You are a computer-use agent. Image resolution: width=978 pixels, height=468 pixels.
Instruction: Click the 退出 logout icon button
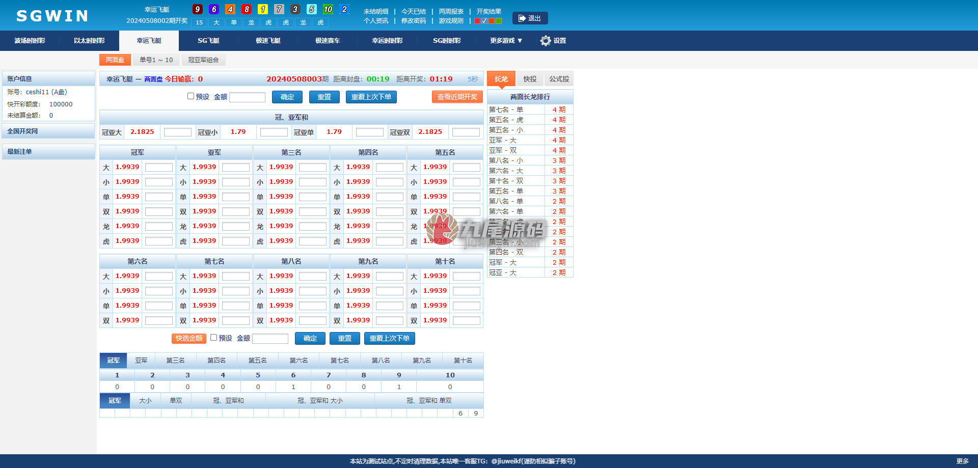(x=530, y=18)
